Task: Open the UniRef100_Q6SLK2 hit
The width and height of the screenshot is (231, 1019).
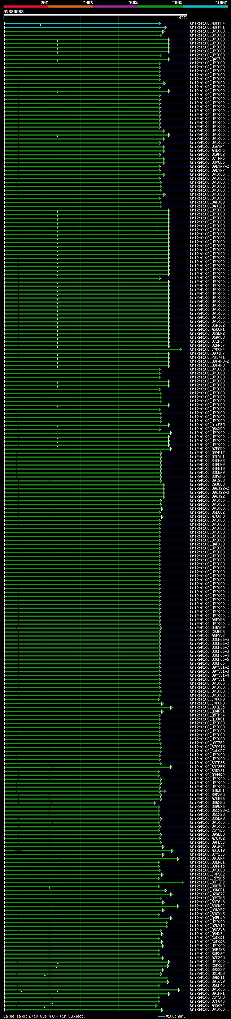Action: (207, 334)
